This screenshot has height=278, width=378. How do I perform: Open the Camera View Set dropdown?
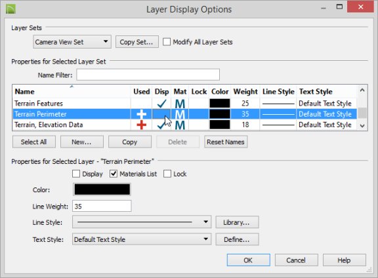(x=72, y=42)
